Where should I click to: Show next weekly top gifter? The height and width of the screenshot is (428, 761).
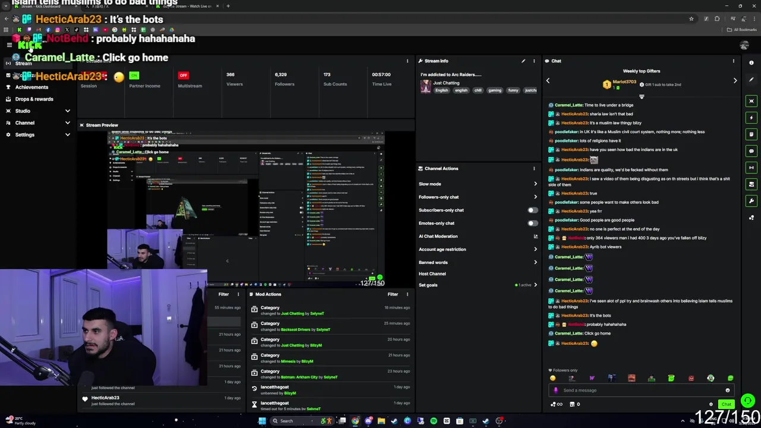click(x=735, y=80)
